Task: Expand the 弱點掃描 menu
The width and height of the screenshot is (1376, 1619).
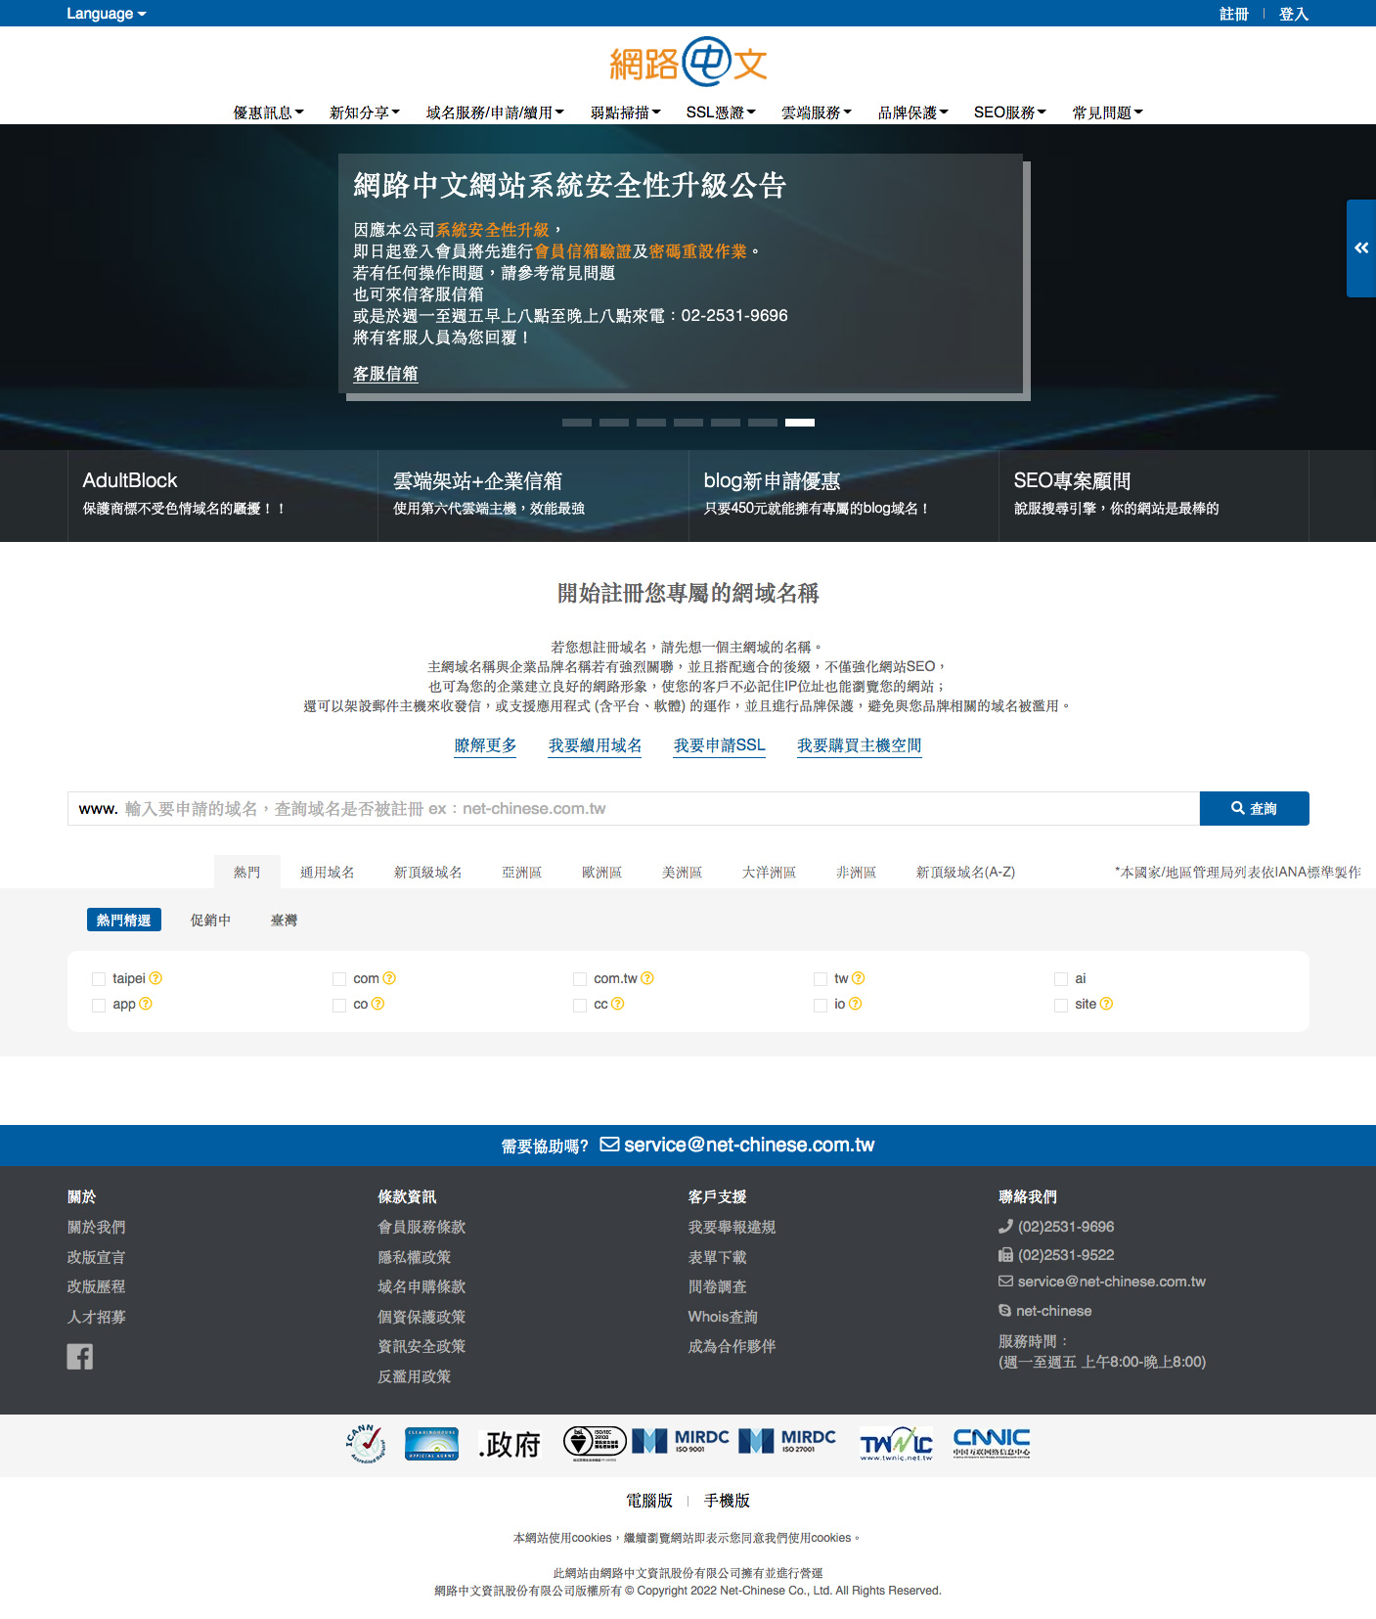Action: point(626,112)
